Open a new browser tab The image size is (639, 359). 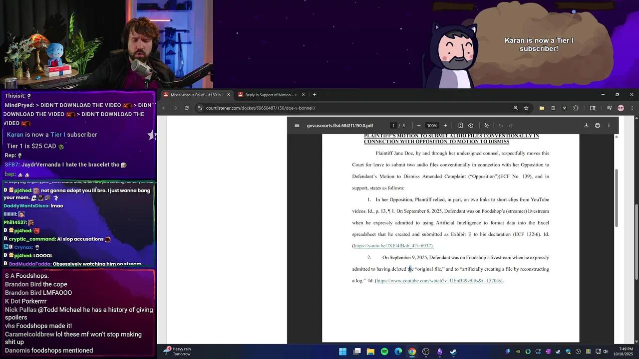[x=315, y=95]
